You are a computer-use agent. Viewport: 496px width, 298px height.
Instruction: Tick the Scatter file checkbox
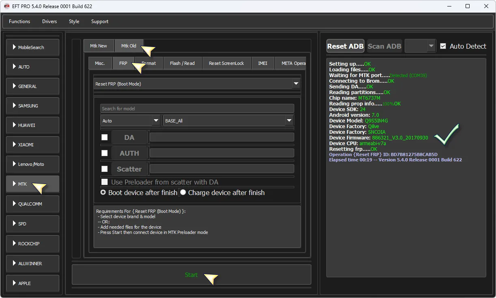click(105, 169)
